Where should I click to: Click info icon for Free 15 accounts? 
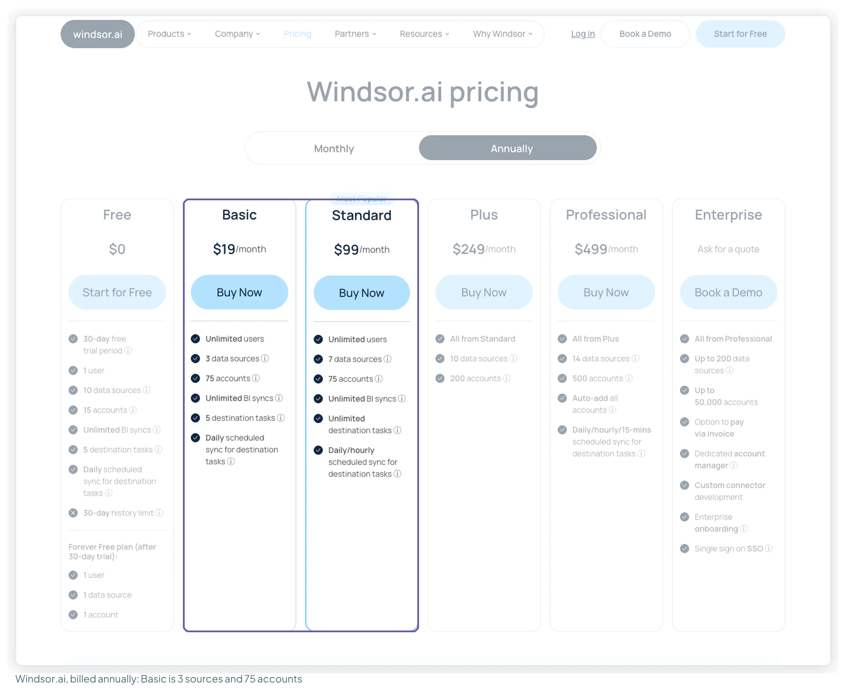pyautogui.click(x=133, y=410)
